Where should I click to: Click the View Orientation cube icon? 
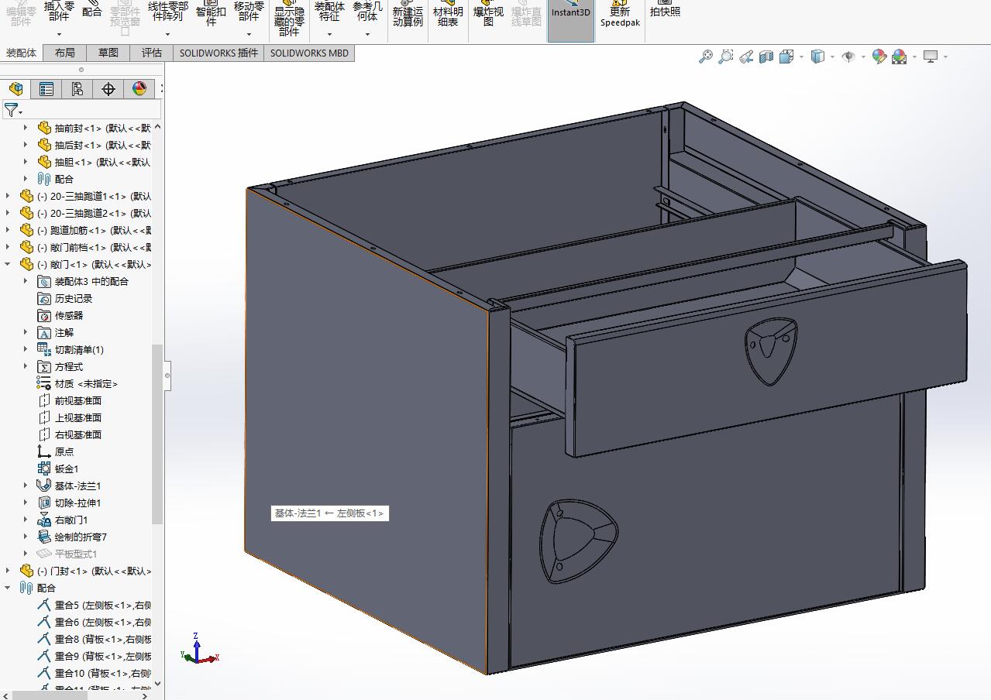(x=786, y=57)
